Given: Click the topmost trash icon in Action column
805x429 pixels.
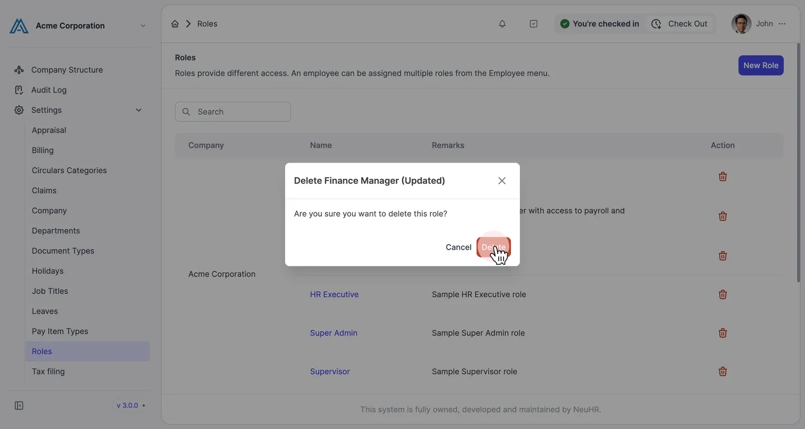Looking at the screenshot, I should [723, 177].
